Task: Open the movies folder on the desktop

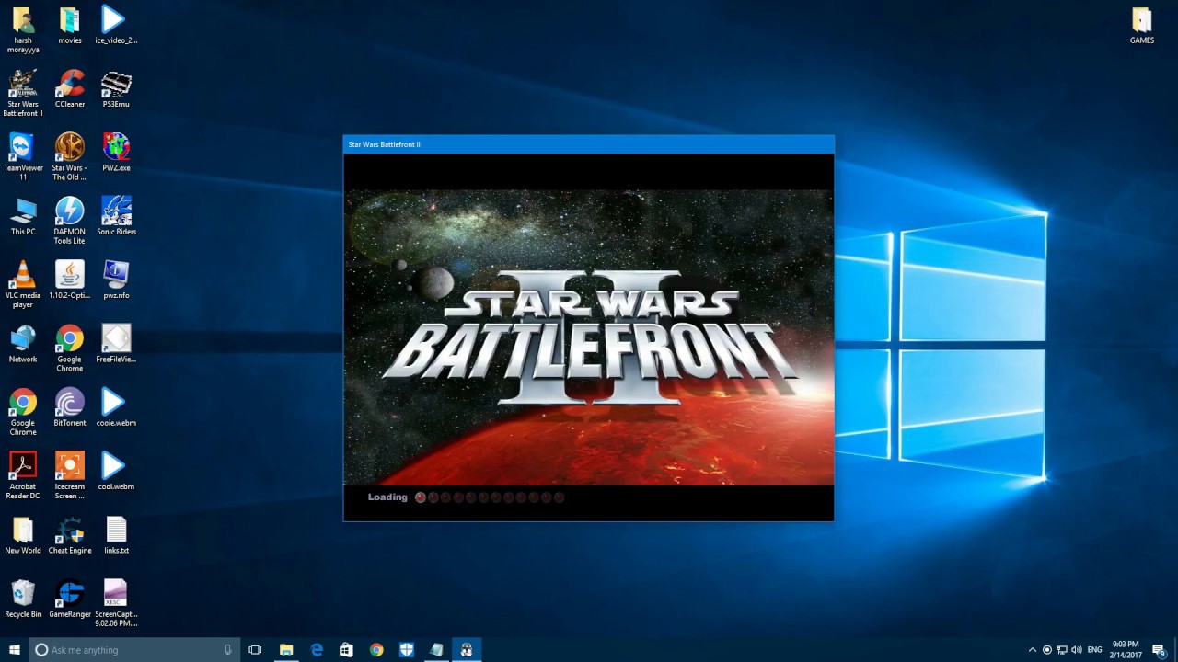Action: 70,25
